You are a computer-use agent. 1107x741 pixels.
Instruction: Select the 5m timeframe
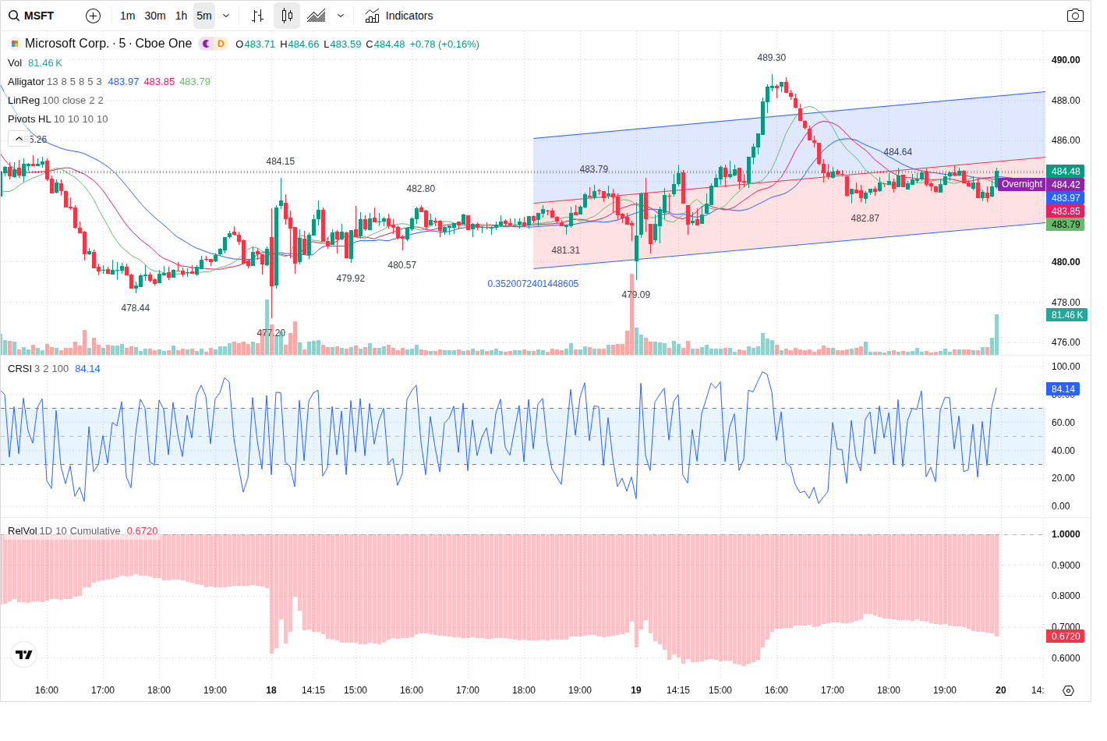pos(204,16)
